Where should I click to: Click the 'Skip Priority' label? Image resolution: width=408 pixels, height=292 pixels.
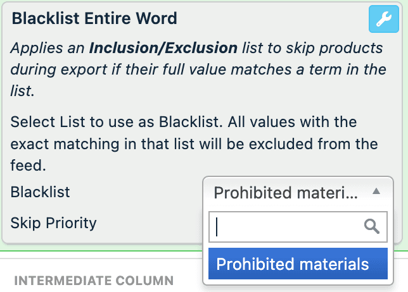pos(53,222)
